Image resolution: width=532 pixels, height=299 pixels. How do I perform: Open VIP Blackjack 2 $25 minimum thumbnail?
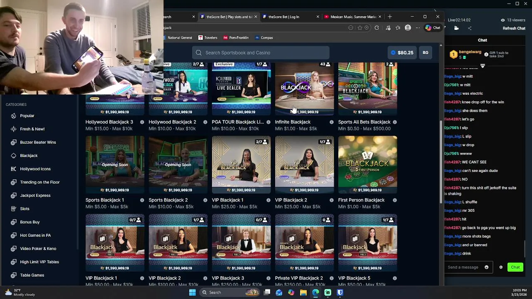click(304, 165)
